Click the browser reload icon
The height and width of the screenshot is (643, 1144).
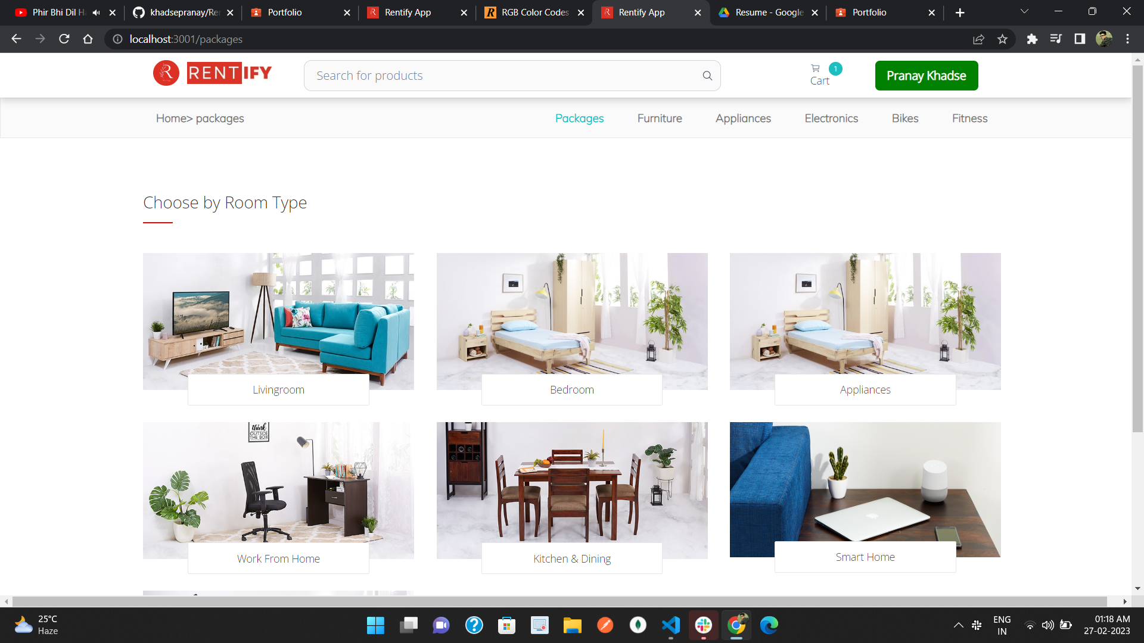pyautogui.click(x=64, y=39)
